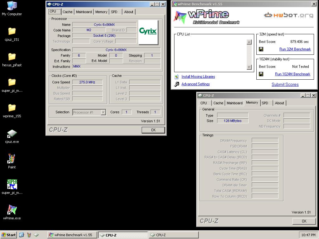
Task: Select the Paint shortcut icon
Action: (12, 162)
